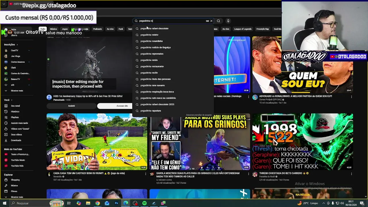368x207 pixels.
Task: Open Cortes do Casimito channel avatar
Action: 6,74
